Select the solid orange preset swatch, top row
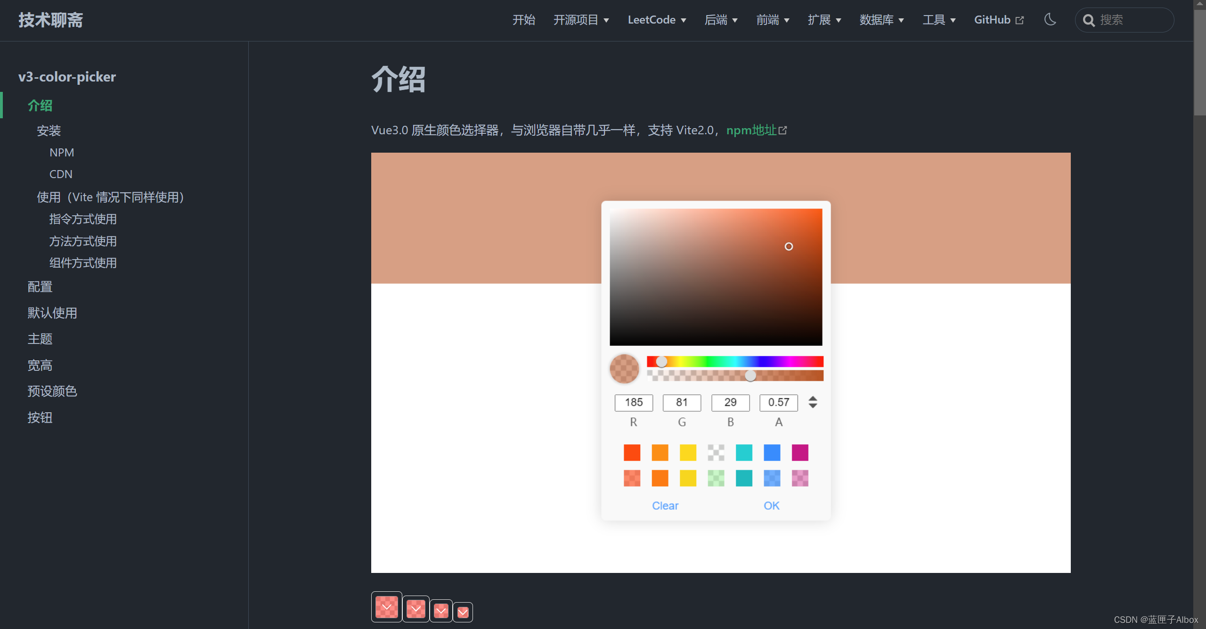This screenshot has height=629, width=1206. (660, 452)
